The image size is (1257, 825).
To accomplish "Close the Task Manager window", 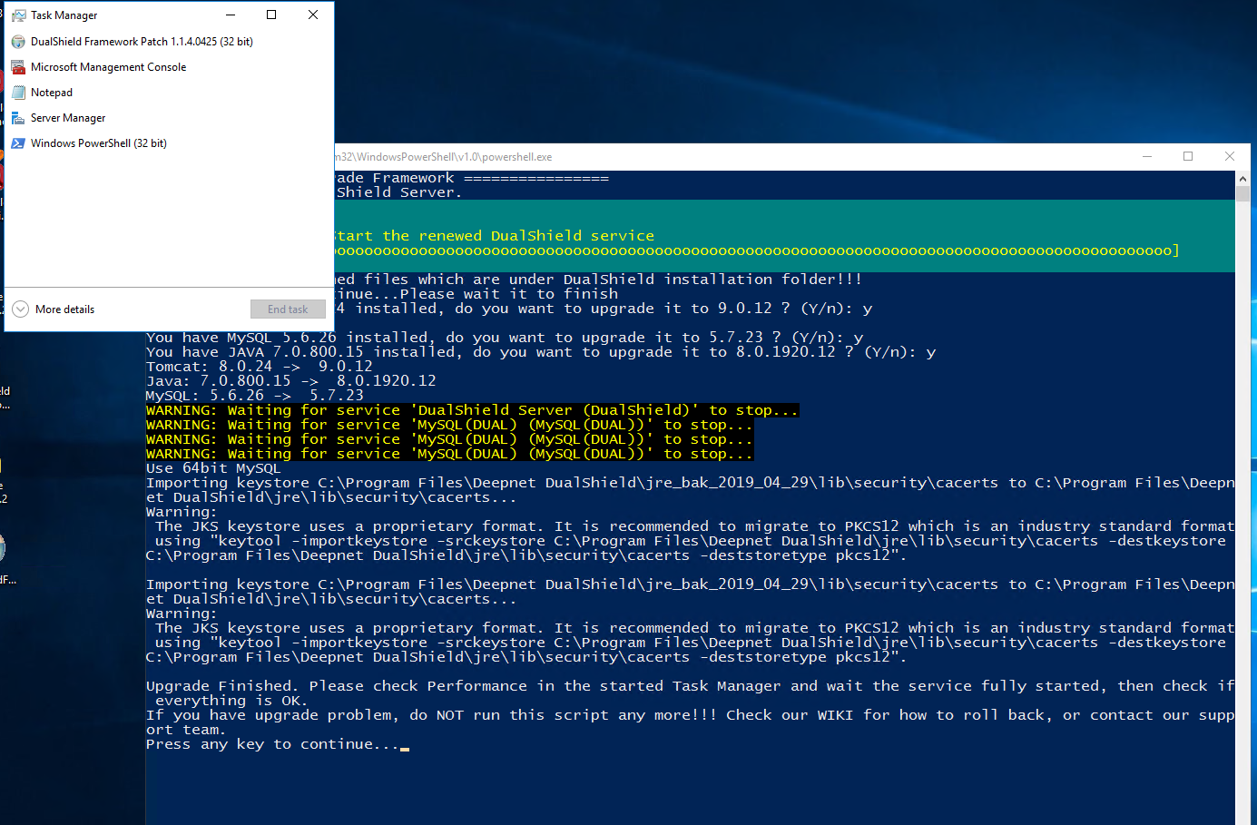I will tap(313, 15).
